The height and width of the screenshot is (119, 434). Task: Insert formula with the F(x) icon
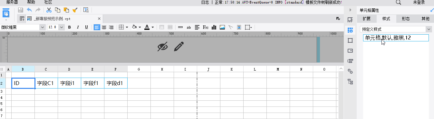pyautogui.click(x=206, y=27)
